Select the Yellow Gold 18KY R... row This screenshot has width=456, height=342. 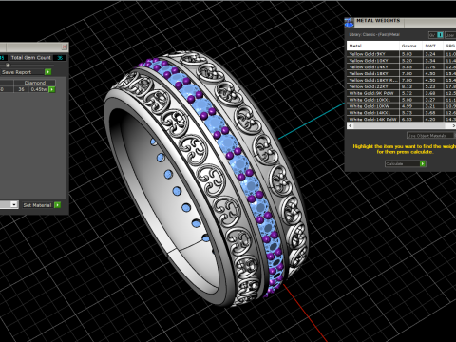pos(402,80)
